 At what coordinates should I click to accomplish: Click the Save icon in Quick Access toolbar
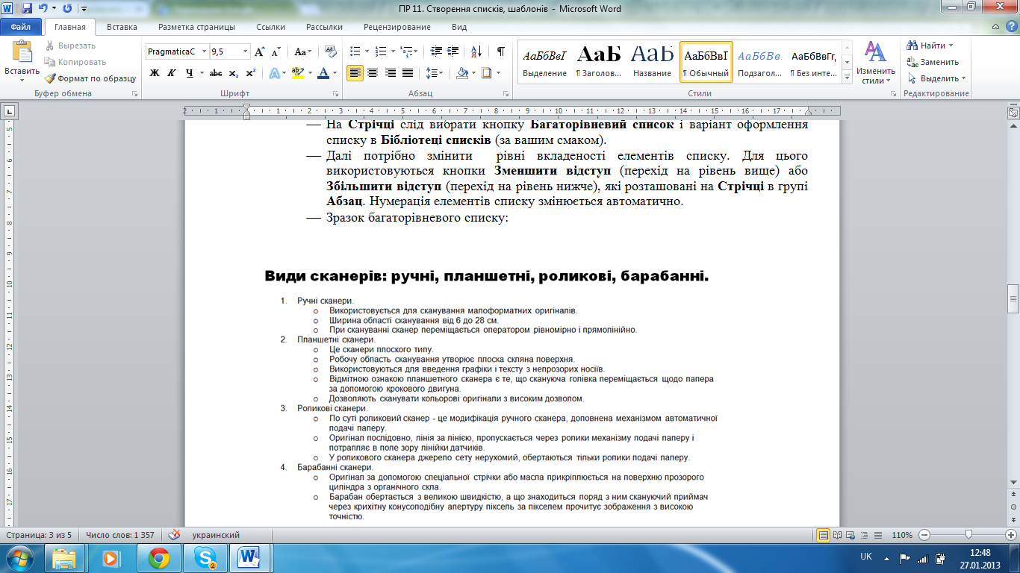(27, 9)
